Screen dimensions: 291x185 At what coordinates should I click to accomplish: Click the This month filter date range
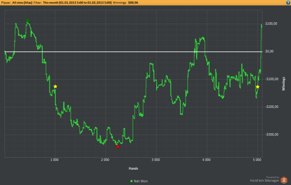click(x=77, y=2)
